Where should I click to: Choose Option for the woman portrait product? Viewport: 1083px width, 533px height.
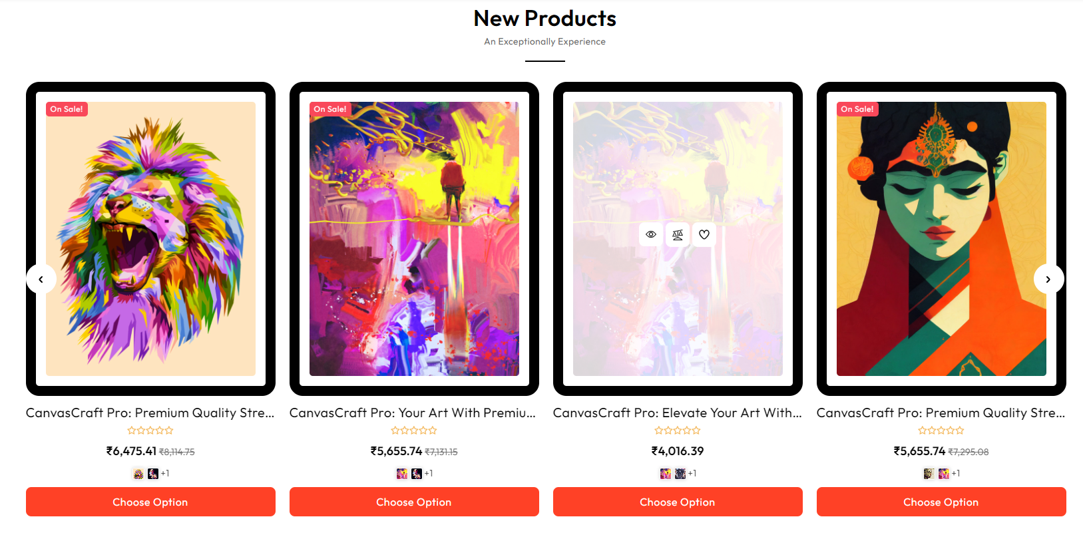point(941,502)
